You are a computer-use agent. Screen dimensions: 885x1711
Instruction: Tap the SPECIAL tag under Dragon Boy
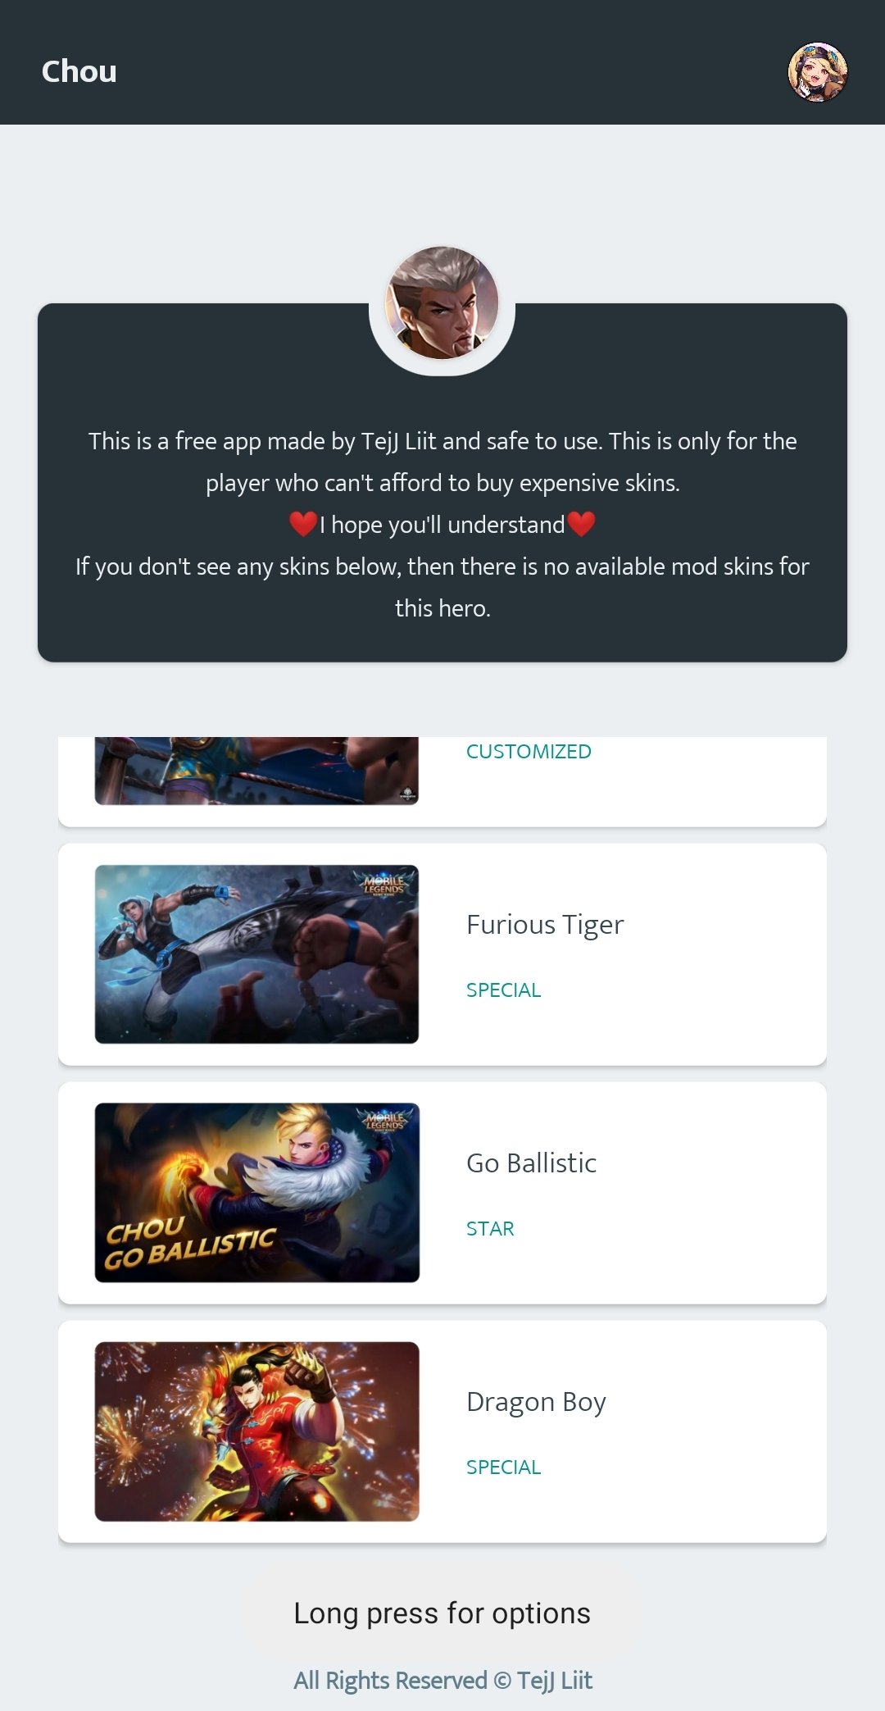(x=503, y=1468)
